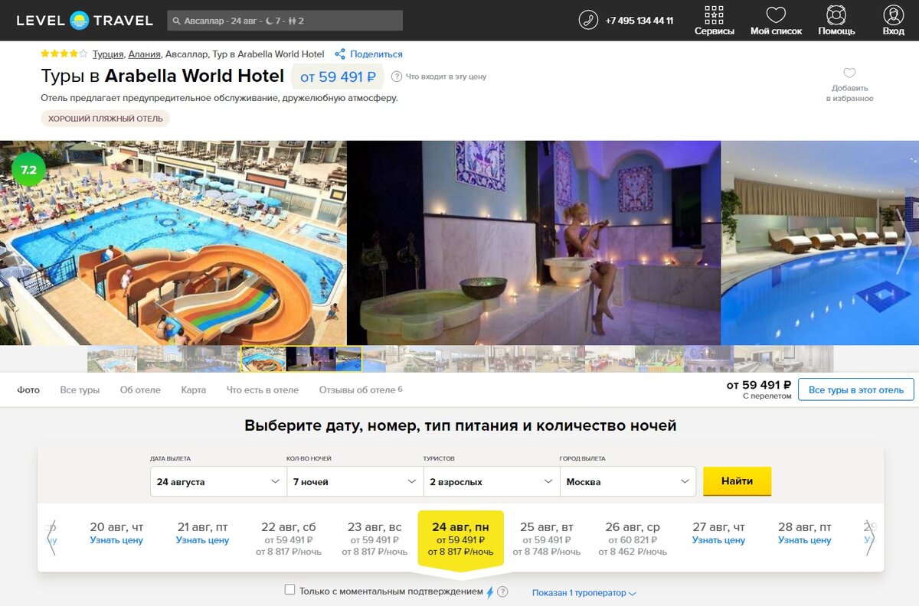Viewport: 919px width, 606px height.
Task: Open the water slide pool photo
Action: (x=173, y=243)
